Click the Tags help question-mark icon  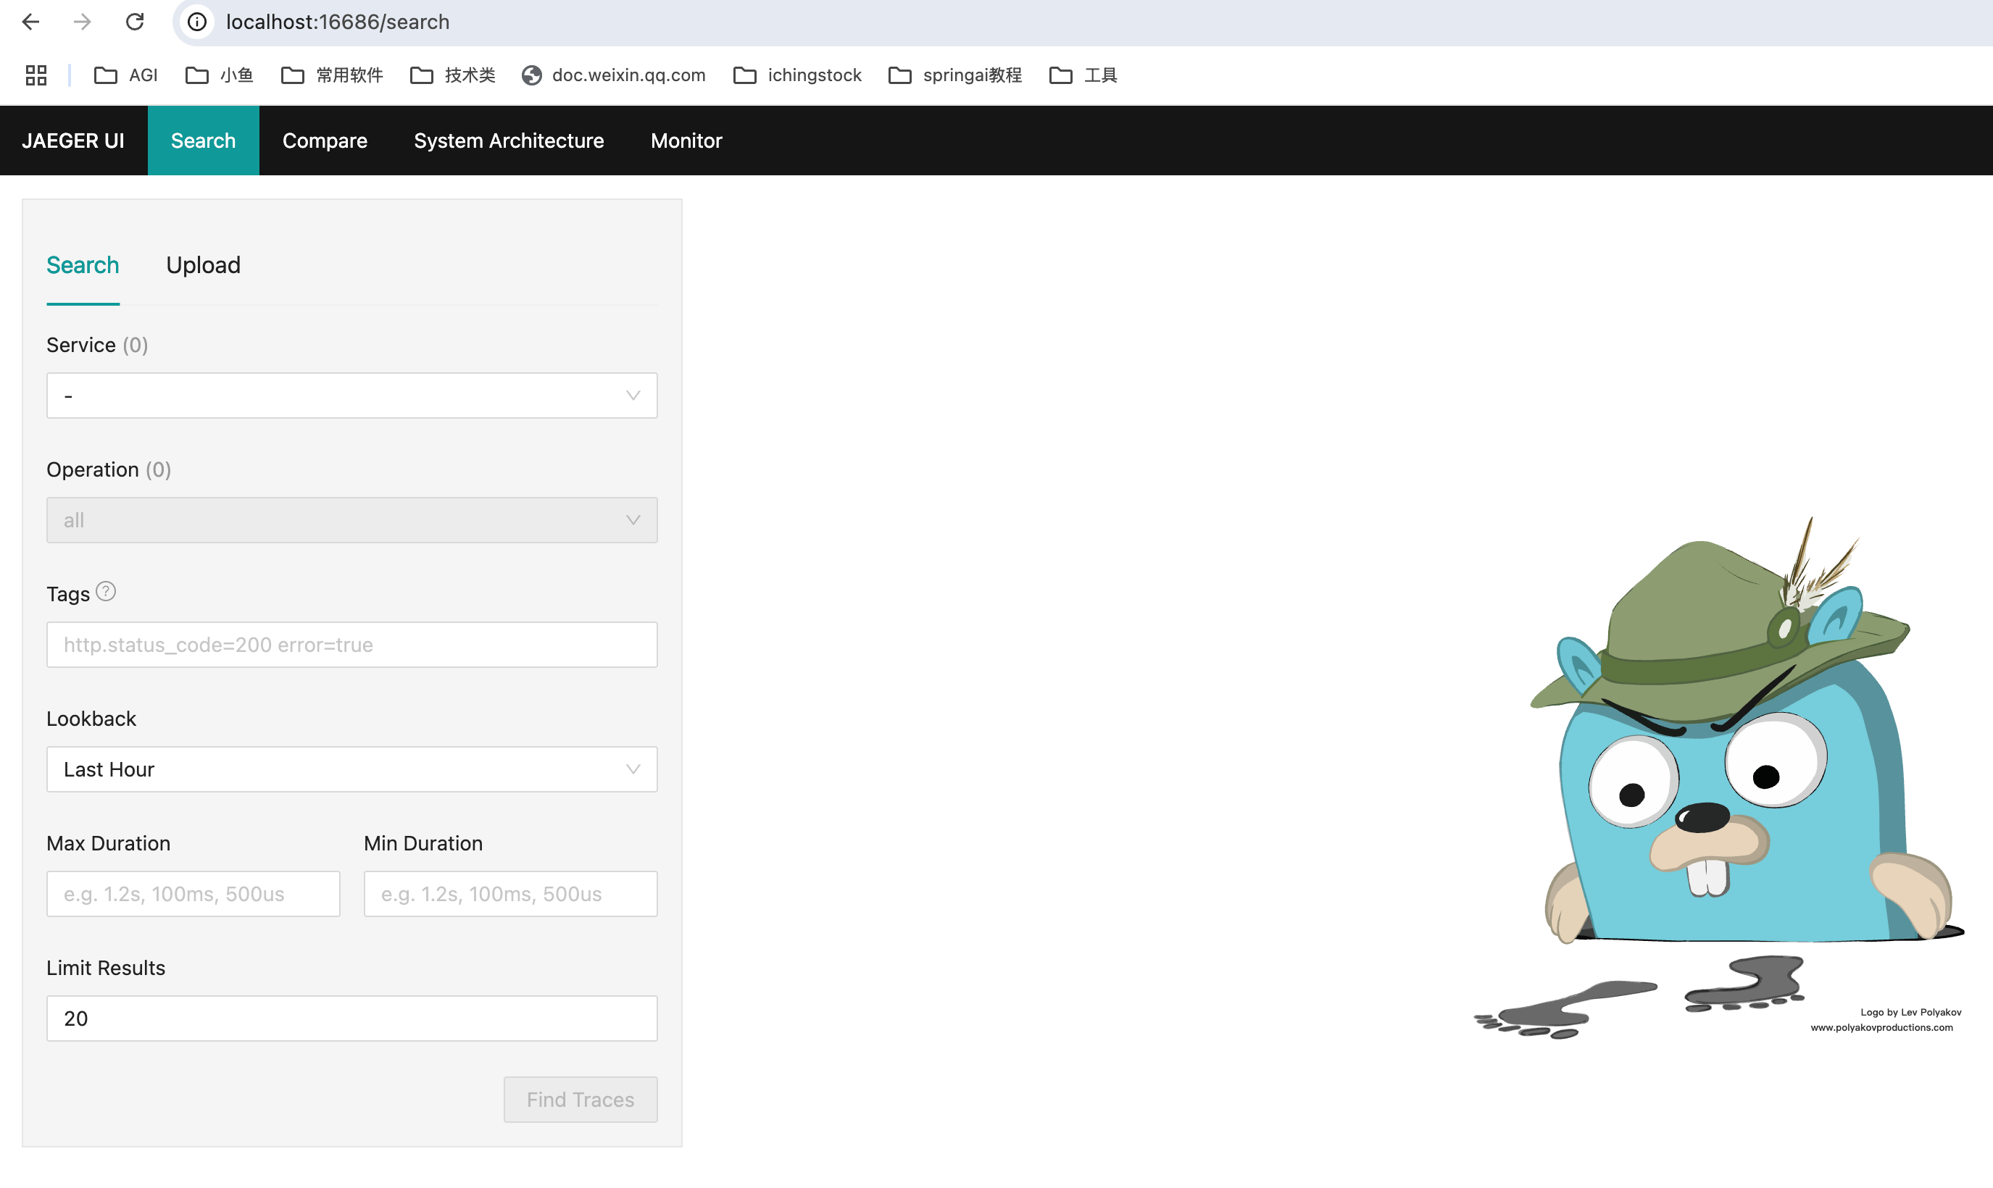coord(106,592)
